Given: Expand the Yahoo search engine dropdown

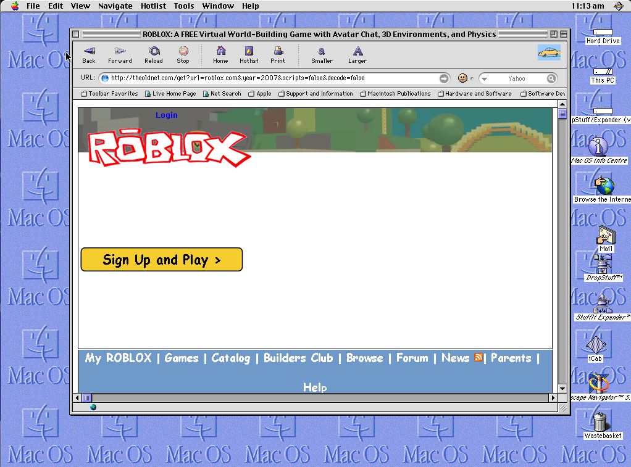Looking at the screenshot, I should (485, 79).
